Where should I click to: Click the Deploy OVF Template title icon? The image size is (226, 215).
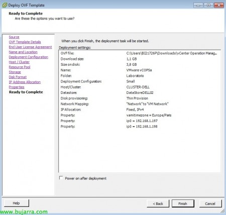tap(5, 5)
